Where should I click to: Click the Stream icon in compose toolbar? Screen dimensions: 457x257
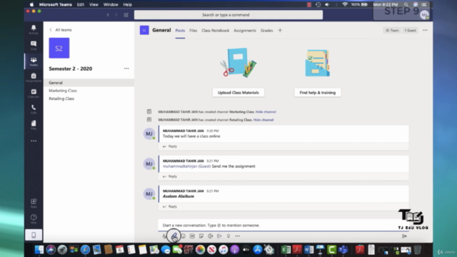tap(219, 236)
